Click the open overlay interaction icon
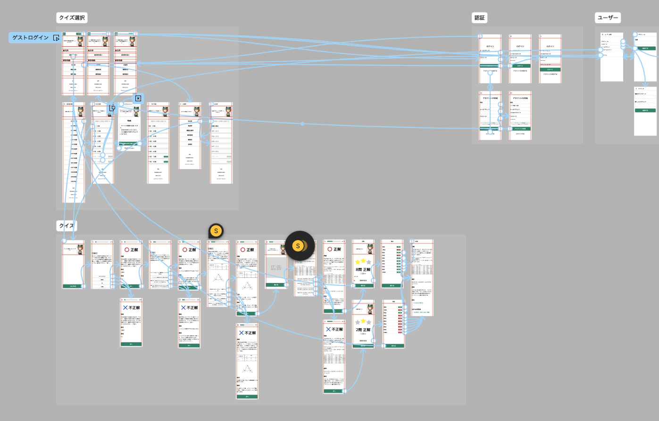 [x=112, y=108]
